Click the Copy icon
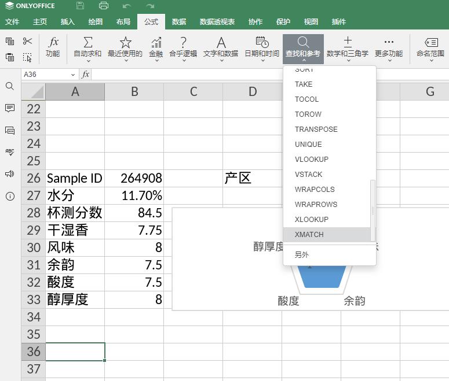 pyautogui.click(x=10, y=41)
